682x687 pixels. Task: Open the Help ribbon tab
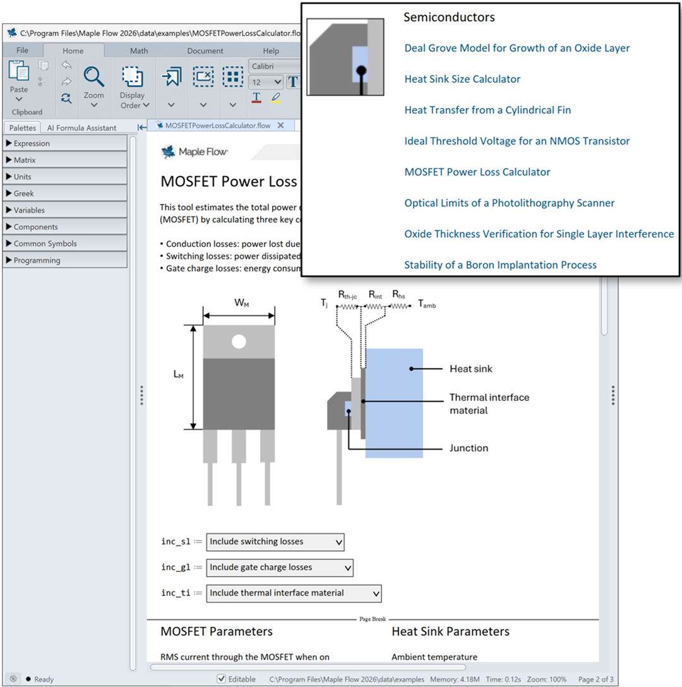(x=271, y=51)
